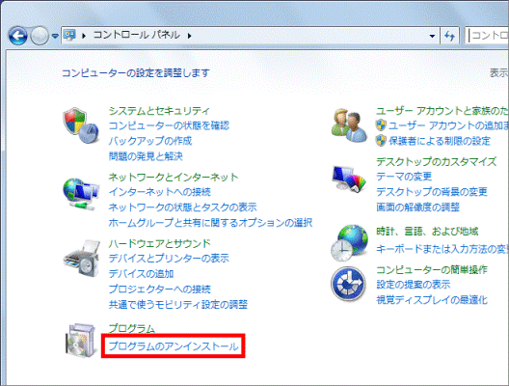Click the プログラム software box icon
This screenshot has width=509, height=386.
[x=81, y=341]
